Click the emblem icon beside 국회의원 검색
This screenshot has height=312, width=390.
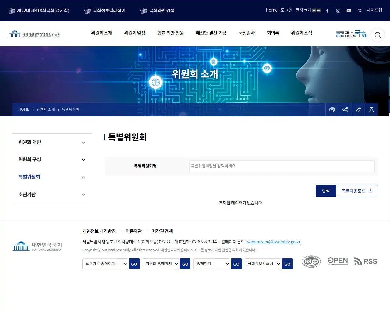[144, 11]
